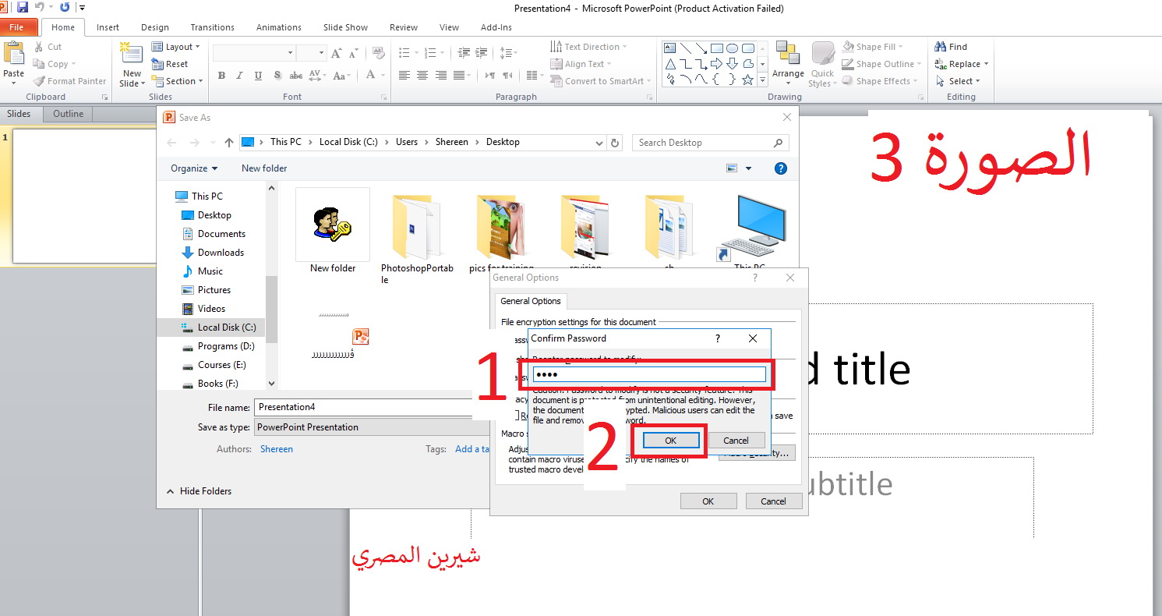
Task: Click the Numbering list icon
Action: pos(429,53)
